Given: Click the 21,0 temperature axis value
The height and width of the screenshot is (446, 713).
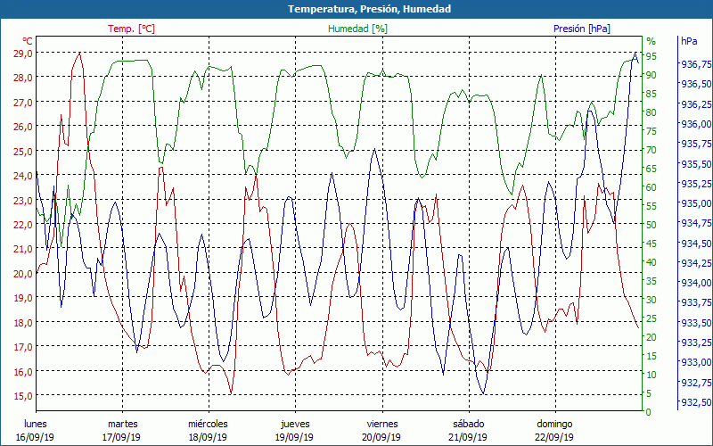Looking at the screenshot, I should coord(23,249).
